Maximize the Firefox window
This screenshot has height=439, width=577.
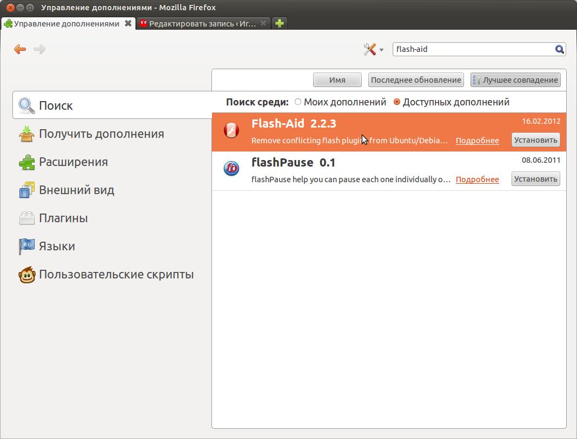[x=30, y=8]
